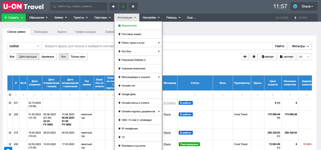321x150 pixels.
Task: Open Реклама в соц.сетях item
Action: click(138, 146)
